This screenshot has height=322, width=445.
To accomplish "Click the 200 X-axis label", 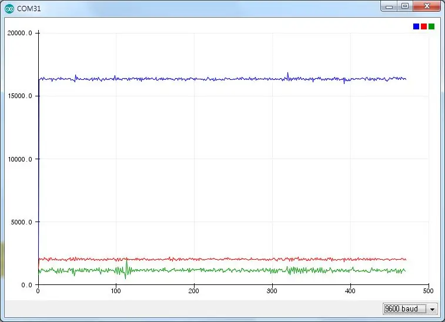I will (193, 291).
